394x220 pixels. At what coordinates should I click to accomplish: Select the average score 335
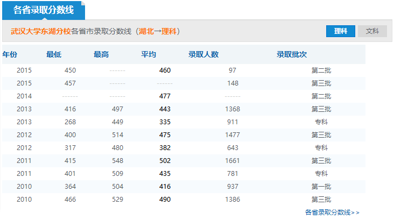pyautogui.click(x=165, y=122)
